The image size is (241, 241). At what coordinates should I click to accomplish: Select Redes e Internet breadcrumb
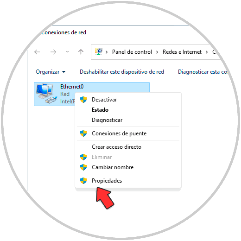[x=182, y=52]
